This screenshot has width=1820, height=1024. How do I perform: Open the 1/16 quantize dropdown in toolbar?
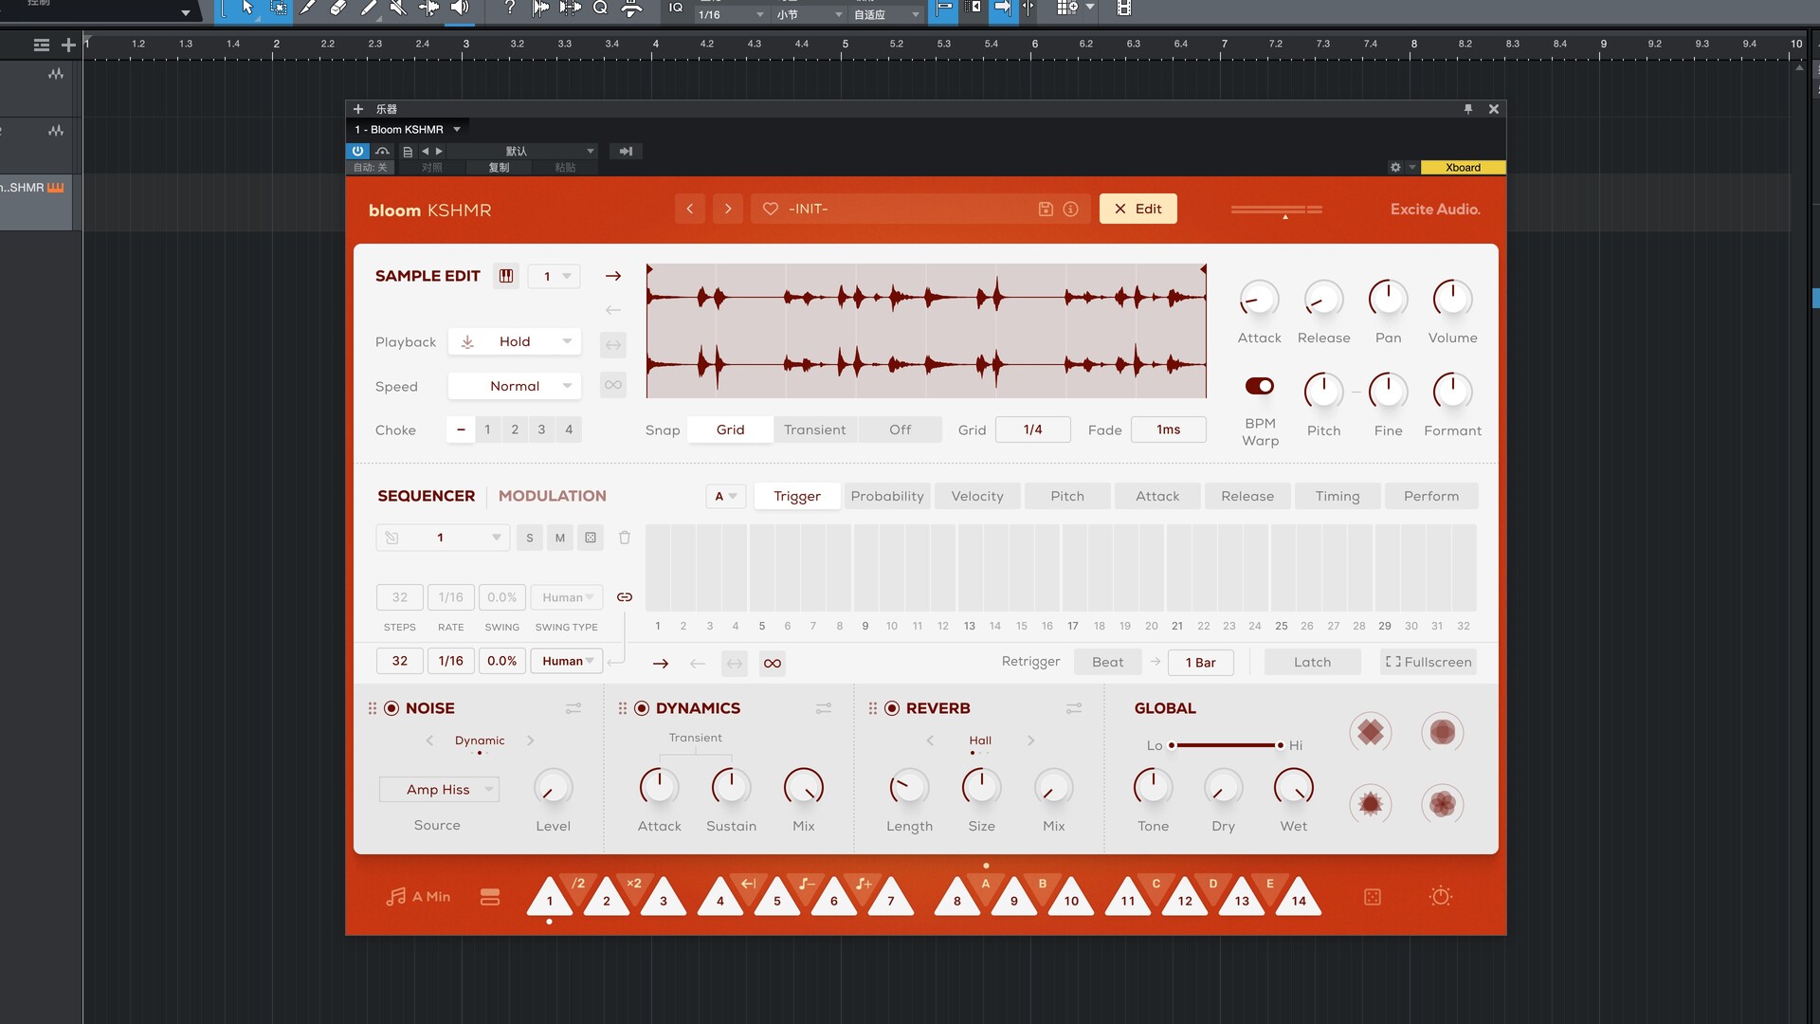(x=730, y=14)
